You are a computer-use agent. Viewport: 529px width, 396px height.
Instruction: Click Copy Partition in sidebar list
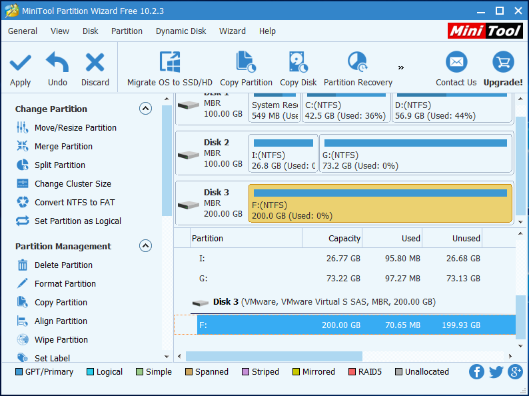51,302
